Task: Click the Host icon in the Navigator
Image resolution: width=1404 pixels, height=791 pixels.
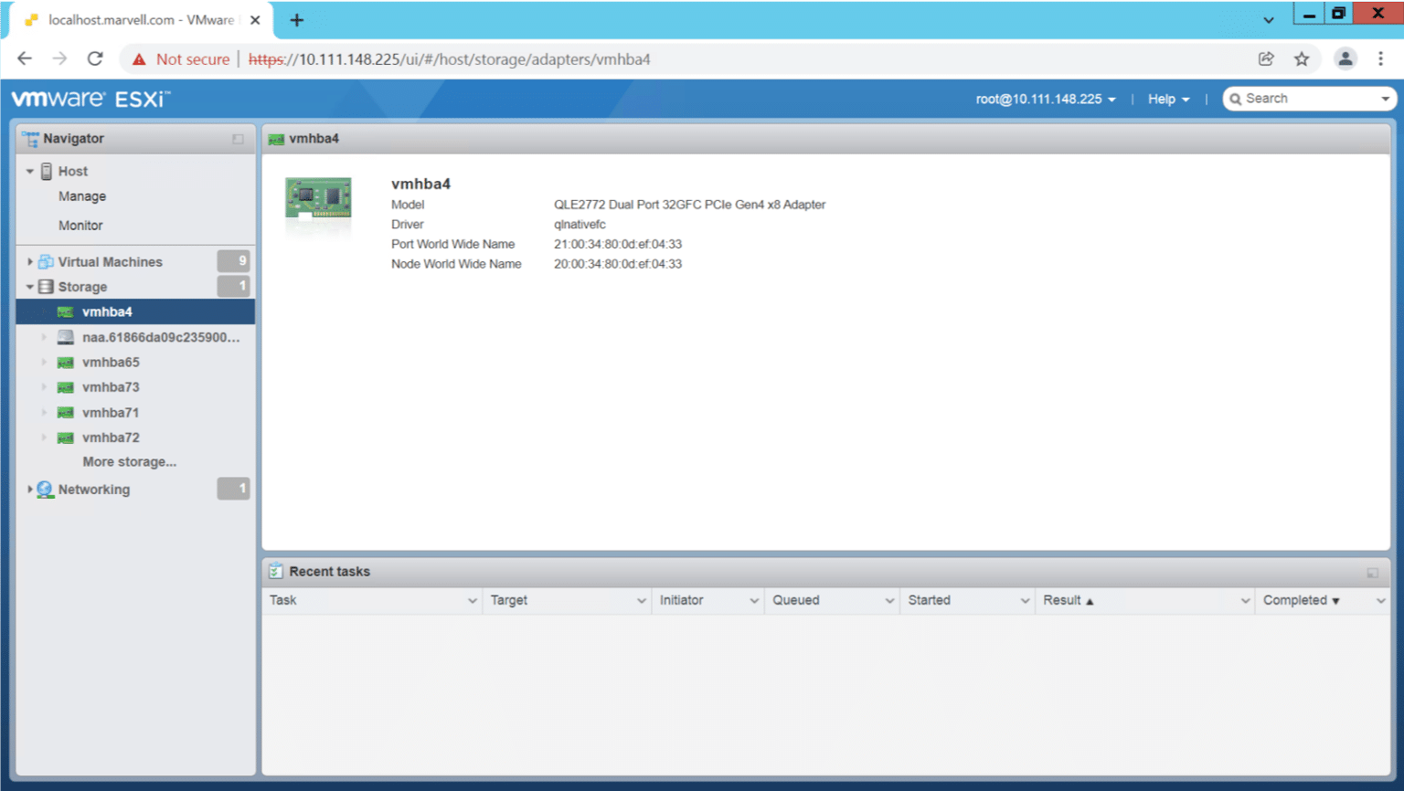Action: [x=47, y=171]
